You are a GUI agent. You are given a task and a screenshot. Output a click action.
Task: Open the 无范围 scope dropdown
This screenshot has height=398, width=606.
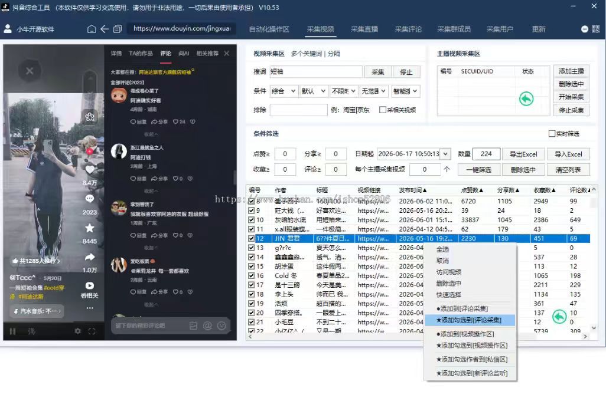click(x=374, y=91)
